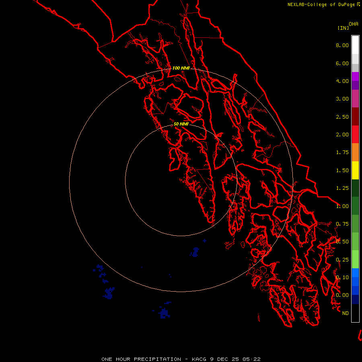Click the 50 NMI range ring label
The height and width of the screenshot is (362, 362).
click(181, 124)
